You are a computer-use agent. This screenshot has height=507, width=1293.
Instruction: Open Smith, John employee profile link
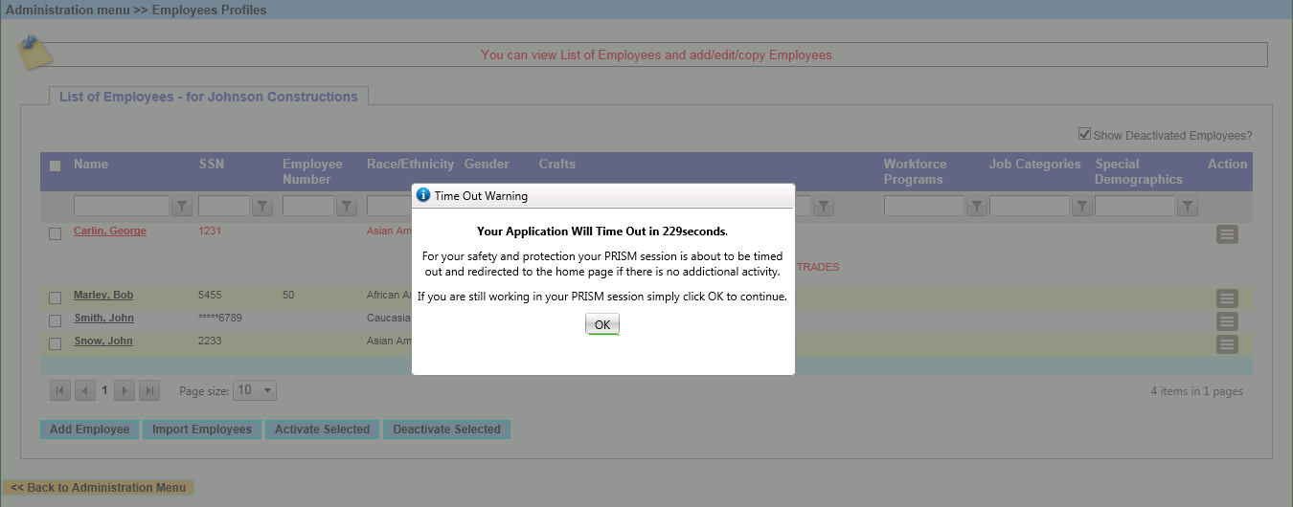point(103,318)
